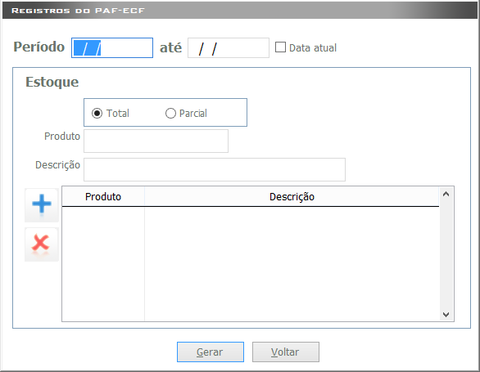
Task: Click the Produto column header in grid
Action: coord(103,196)
